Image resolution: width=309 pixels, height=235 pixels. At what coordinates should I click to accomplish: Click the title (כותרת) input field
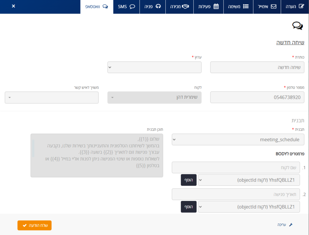pyautogui.click(x=257, y=67)
